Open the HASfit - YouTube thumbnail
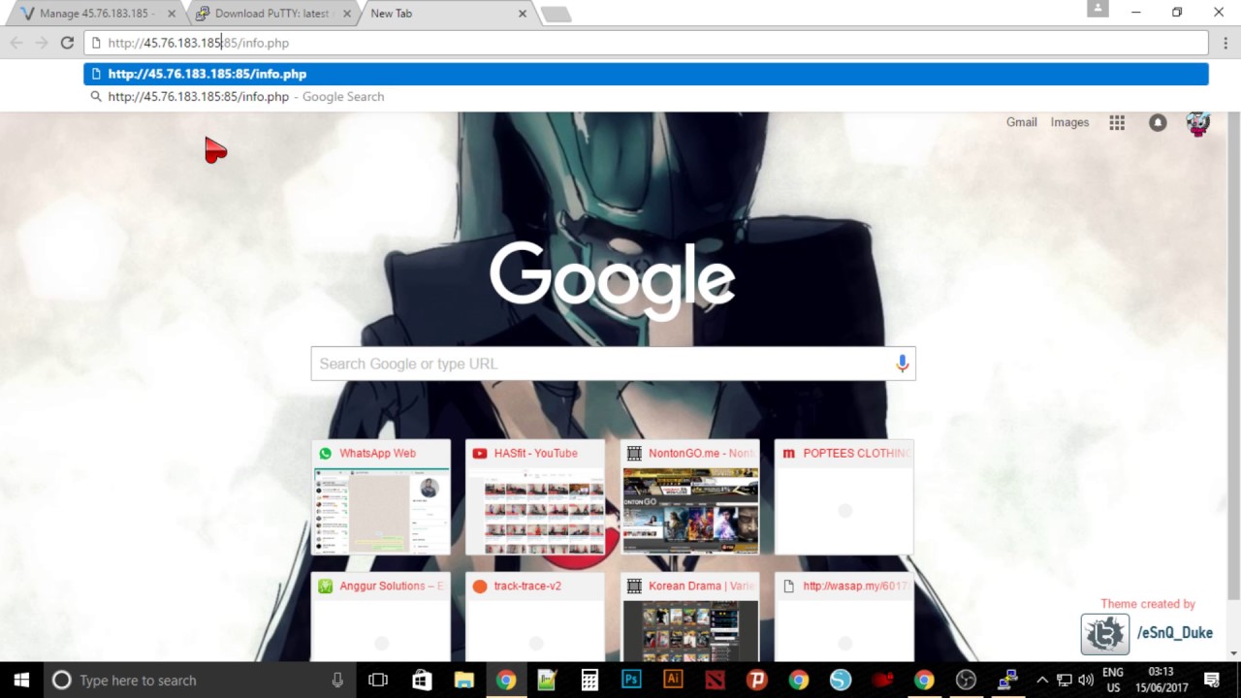The width and height of the screenshot is (1241, 698). point(535,497)
